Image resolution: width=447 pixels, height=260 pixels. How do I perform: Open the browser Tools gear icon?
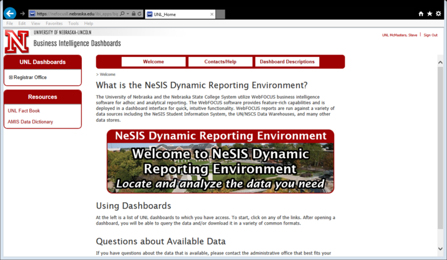click(x=438, y=14)
